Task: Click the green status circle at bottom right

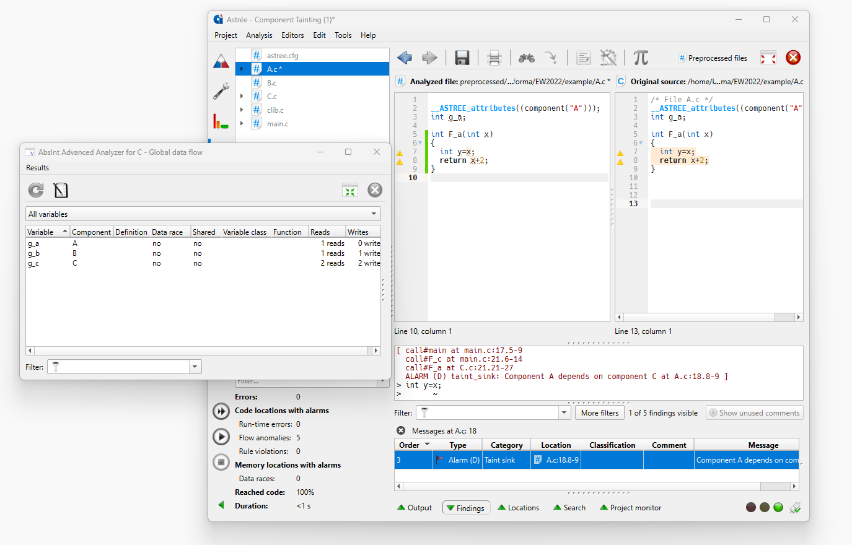Action: pyautogui.click(x=778, y=507)
